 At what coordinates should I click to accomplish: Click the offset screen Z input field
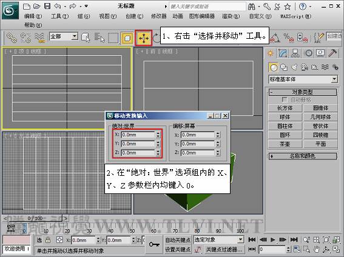point(198,153)
